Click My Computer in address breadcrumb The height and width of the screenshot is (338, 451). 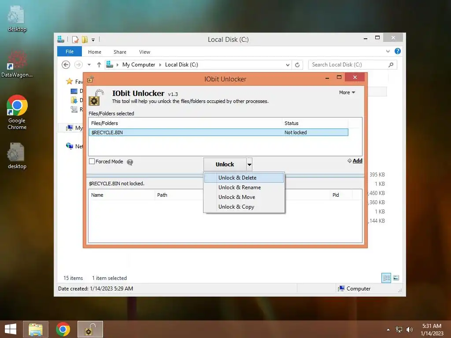click(x=139, y=65)
